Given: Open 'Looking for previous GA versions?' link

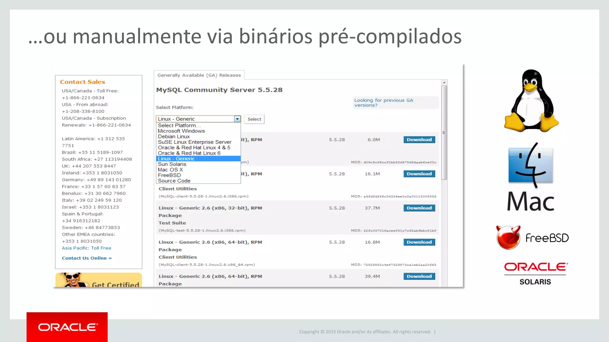Looking at the screenshot, I should (x=384, y=103).
